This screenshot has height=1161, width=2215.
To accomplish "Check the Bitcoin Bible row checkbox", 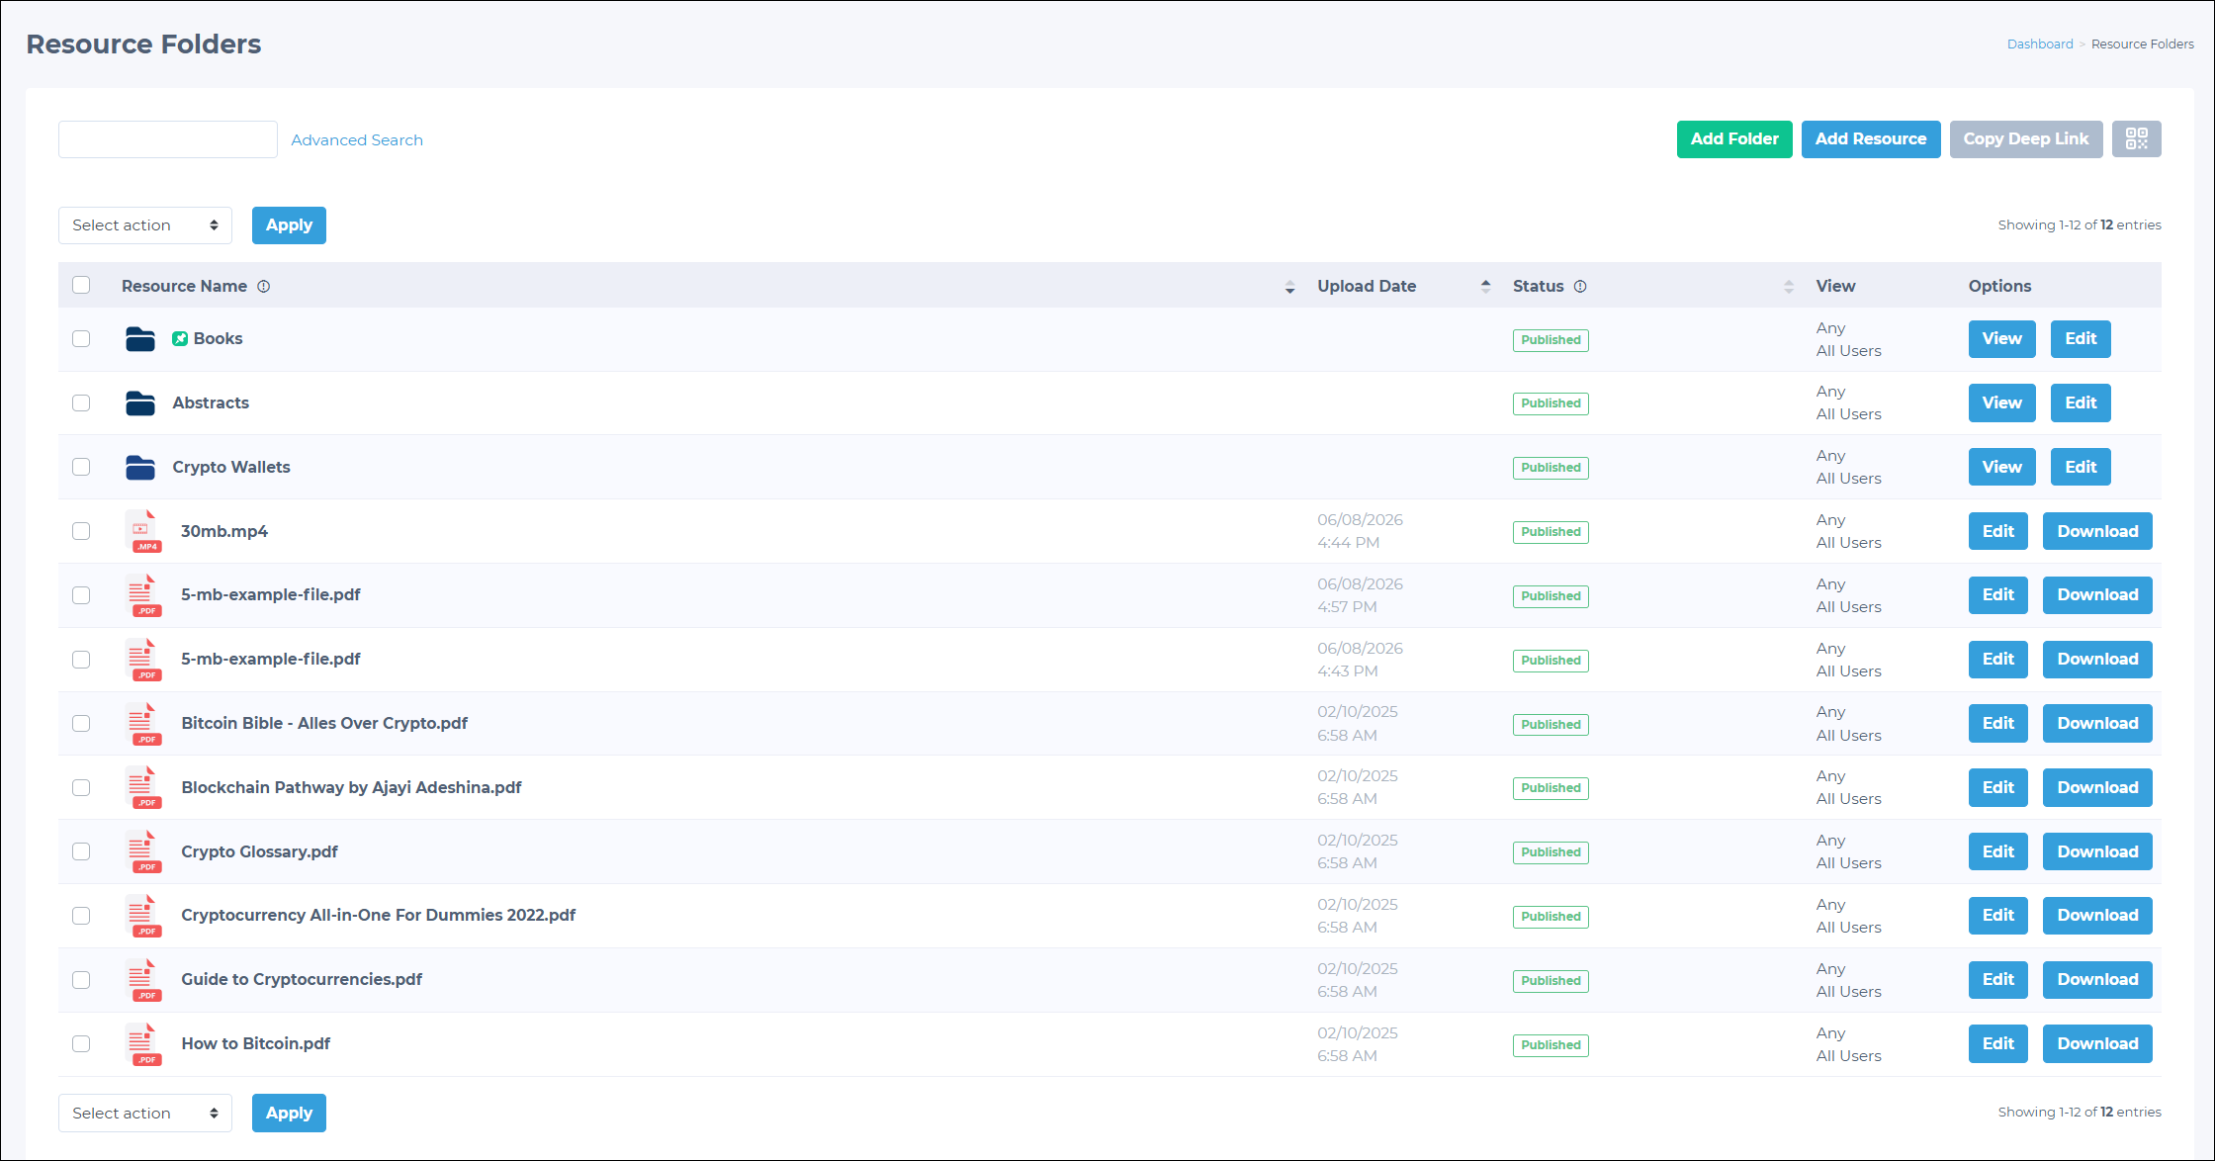I will pos(81,724).
